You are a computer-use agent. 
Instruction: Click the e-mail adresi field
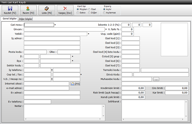(x=47, y=88)
